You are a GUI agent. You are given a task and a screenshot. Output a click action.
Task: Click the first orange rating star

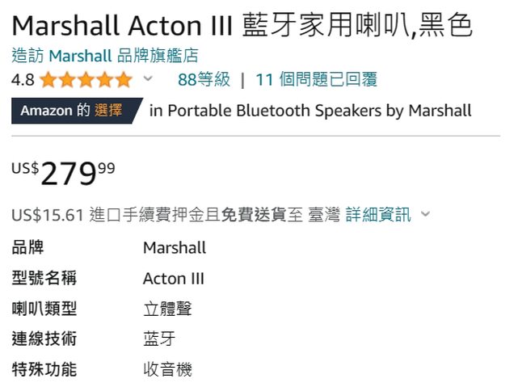click(48, 79)
